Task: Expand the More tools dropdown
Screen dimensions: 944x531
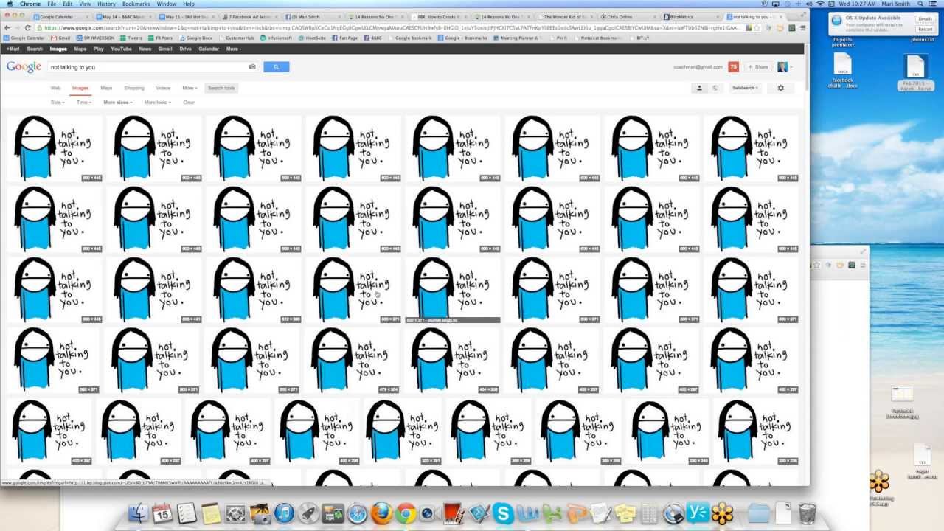Action: tap(157, 103)
